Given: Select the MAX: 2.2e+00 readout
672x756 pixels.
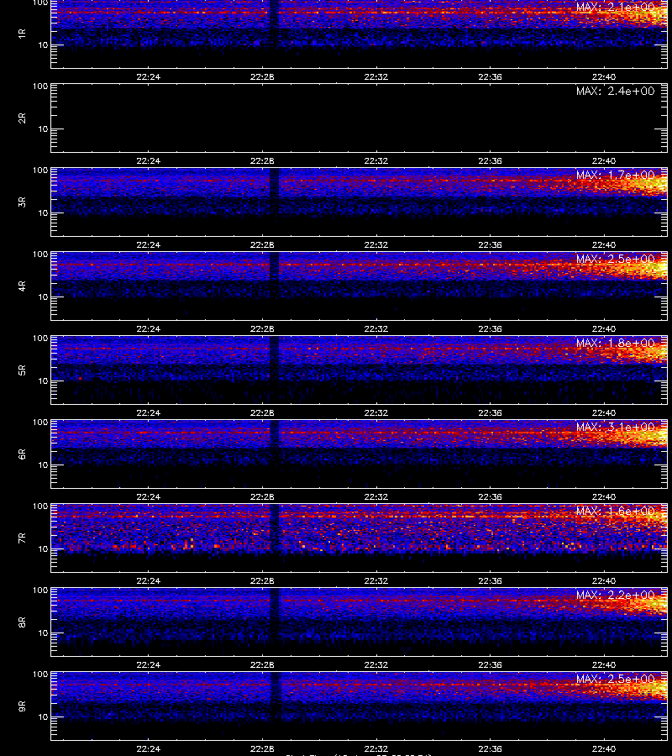Looking at the screenshot, I should coord(615,595).
